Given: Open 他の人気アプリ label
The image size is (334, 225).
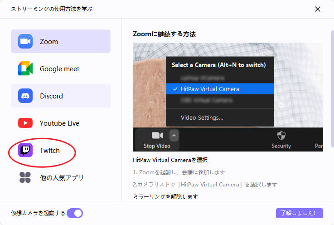Looking at the screenshot, I should [x=62, y=178].
